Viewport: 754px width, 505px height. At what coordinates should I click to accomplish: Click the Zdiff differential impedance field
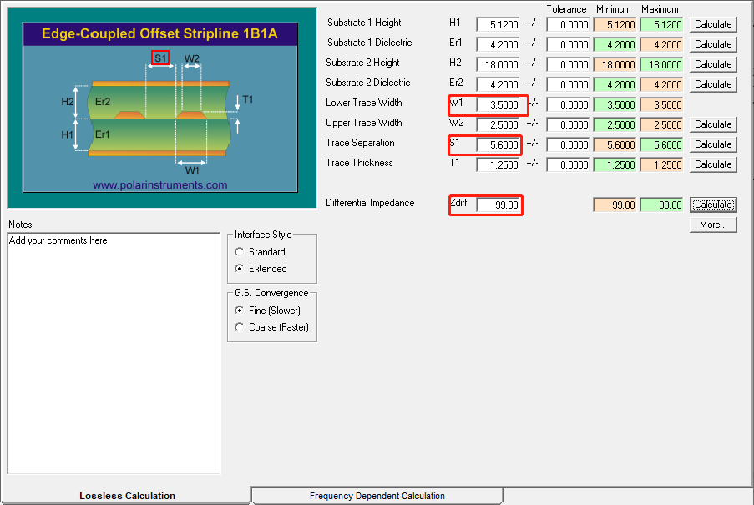(498, 205)
